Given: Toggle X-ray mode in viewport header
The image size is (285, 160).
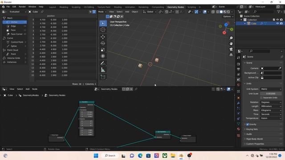Looking at the screenshot, I should coord(213,12).
